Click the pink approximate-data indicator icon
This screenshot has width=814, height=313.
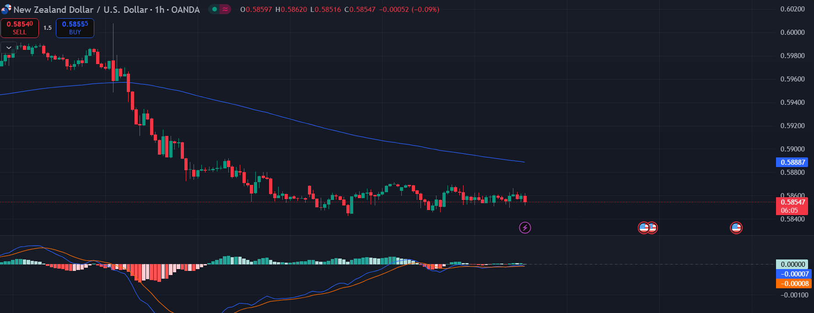pyautogui.click(x=225, y=9)
